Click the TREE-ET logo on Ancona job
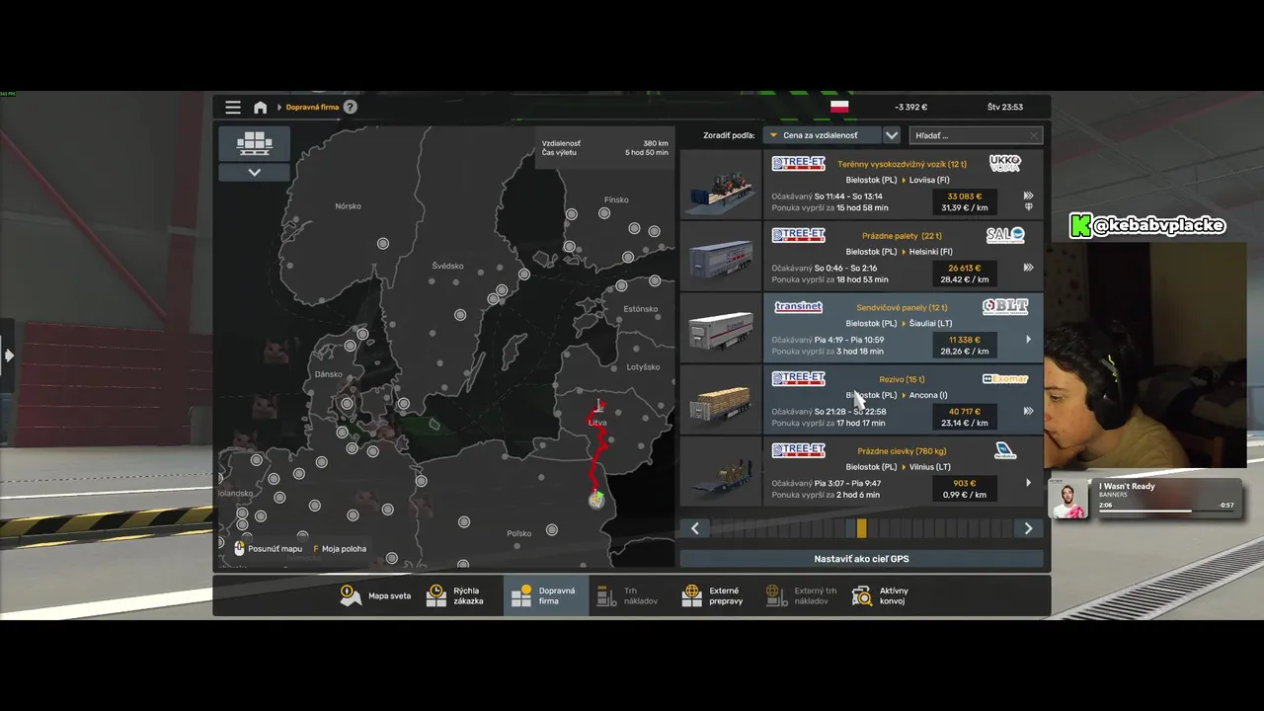The height and width of the screenshot is (711, 1264). tap(798, 379)
